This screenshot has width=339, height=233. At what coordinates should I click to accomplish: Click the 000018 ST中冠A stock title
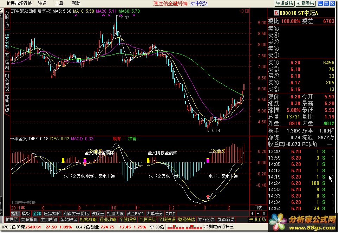click(299, 13)
